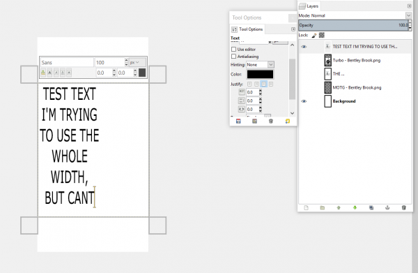Viewport: 418px width, 273px height.
Task: Duplicate the selected layer
Action: pyautogui.click(x=371, y=208)
